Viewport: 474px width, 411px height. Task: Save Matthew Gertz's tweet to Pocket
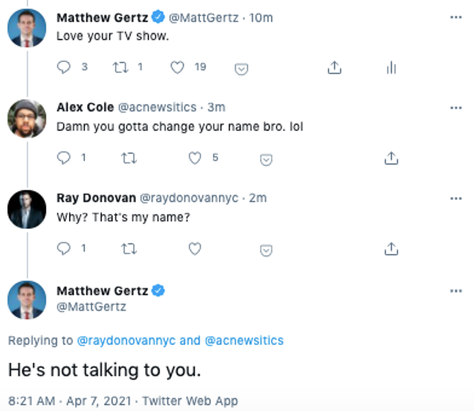click(x=241, y=69)
